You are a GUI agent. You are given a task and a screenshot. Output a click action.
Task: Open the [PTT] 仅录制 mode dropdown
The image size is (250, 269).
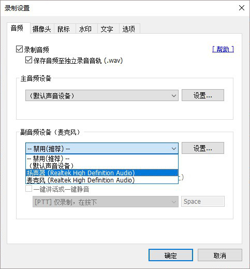[x=106, y=202]
